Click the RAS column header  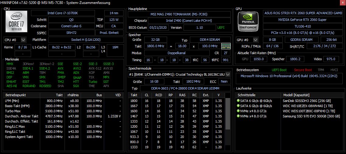point(182,95)
